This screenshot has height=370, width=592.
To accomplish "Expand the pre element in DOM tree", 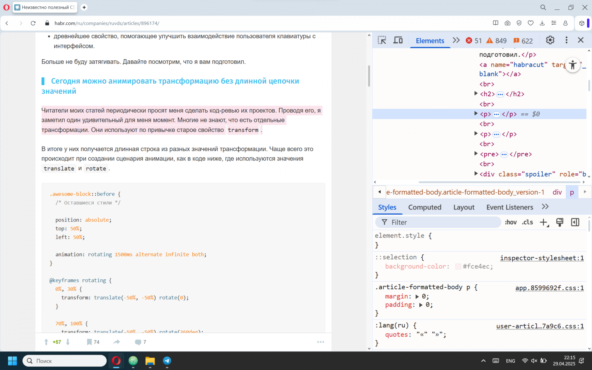I will (476, 154).
